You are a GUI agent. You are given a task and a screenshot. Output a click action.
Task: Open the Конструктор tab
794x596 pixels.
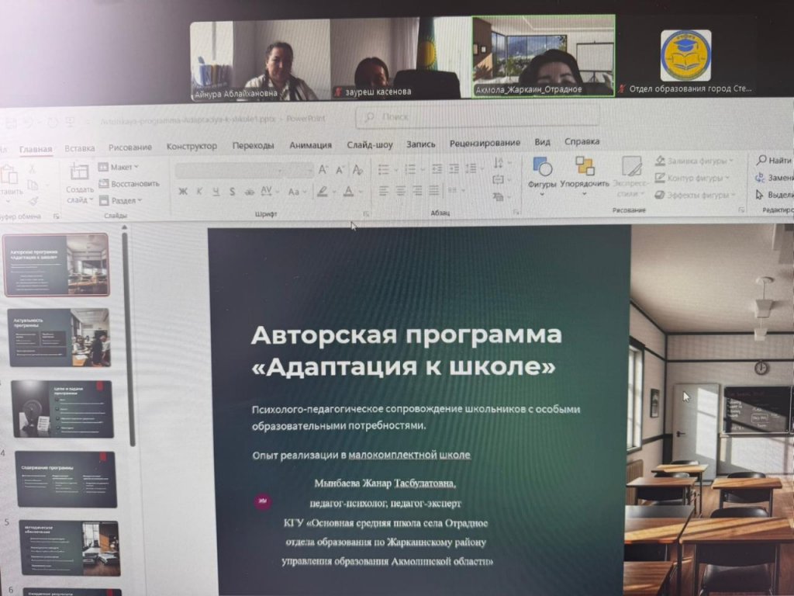(x=192, y=147)
